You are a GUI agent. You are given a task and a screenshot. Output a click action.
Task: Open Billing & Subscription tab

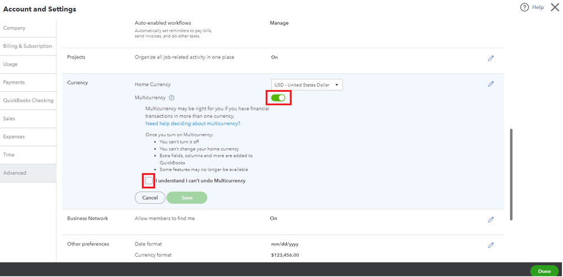pyautogui.click(x=28, y=46)
